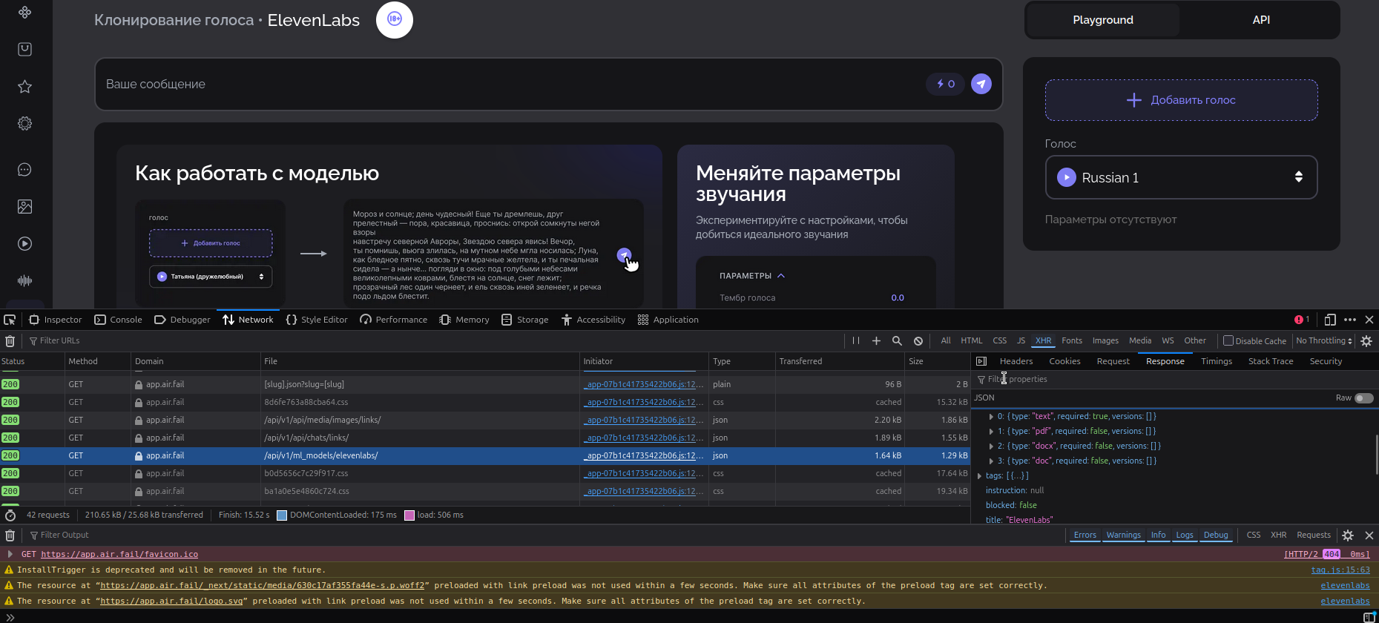The image size is (1379, 623).
Task: Start performance analysis with stopwatch icon
Action: [x=10, y=515]
